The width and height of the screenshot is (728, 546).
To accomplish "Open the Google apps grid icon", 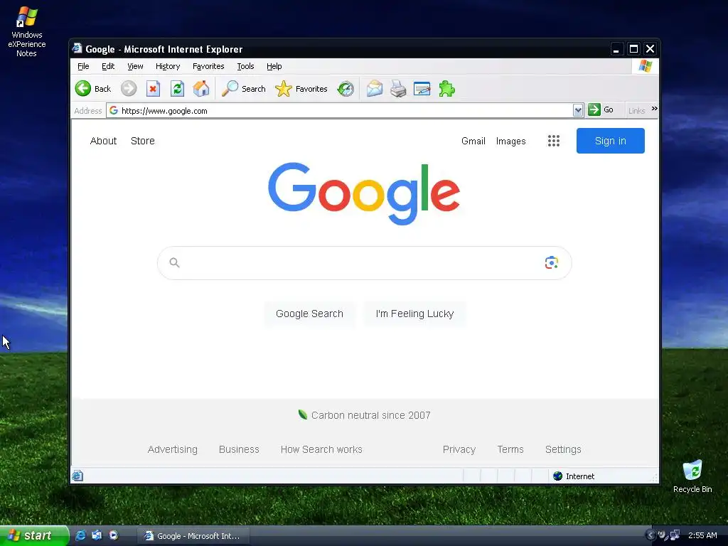I will [553, 141].
